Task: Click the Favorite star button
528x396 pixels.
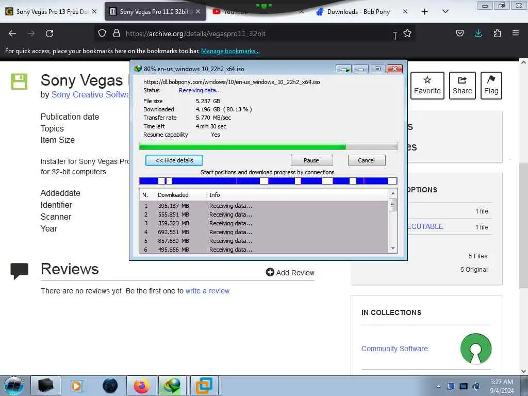Action: point(427,86)
